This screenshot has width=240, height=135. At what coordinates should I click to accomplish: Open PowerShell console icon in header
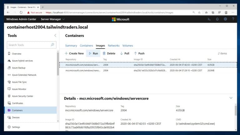(209, 19)
